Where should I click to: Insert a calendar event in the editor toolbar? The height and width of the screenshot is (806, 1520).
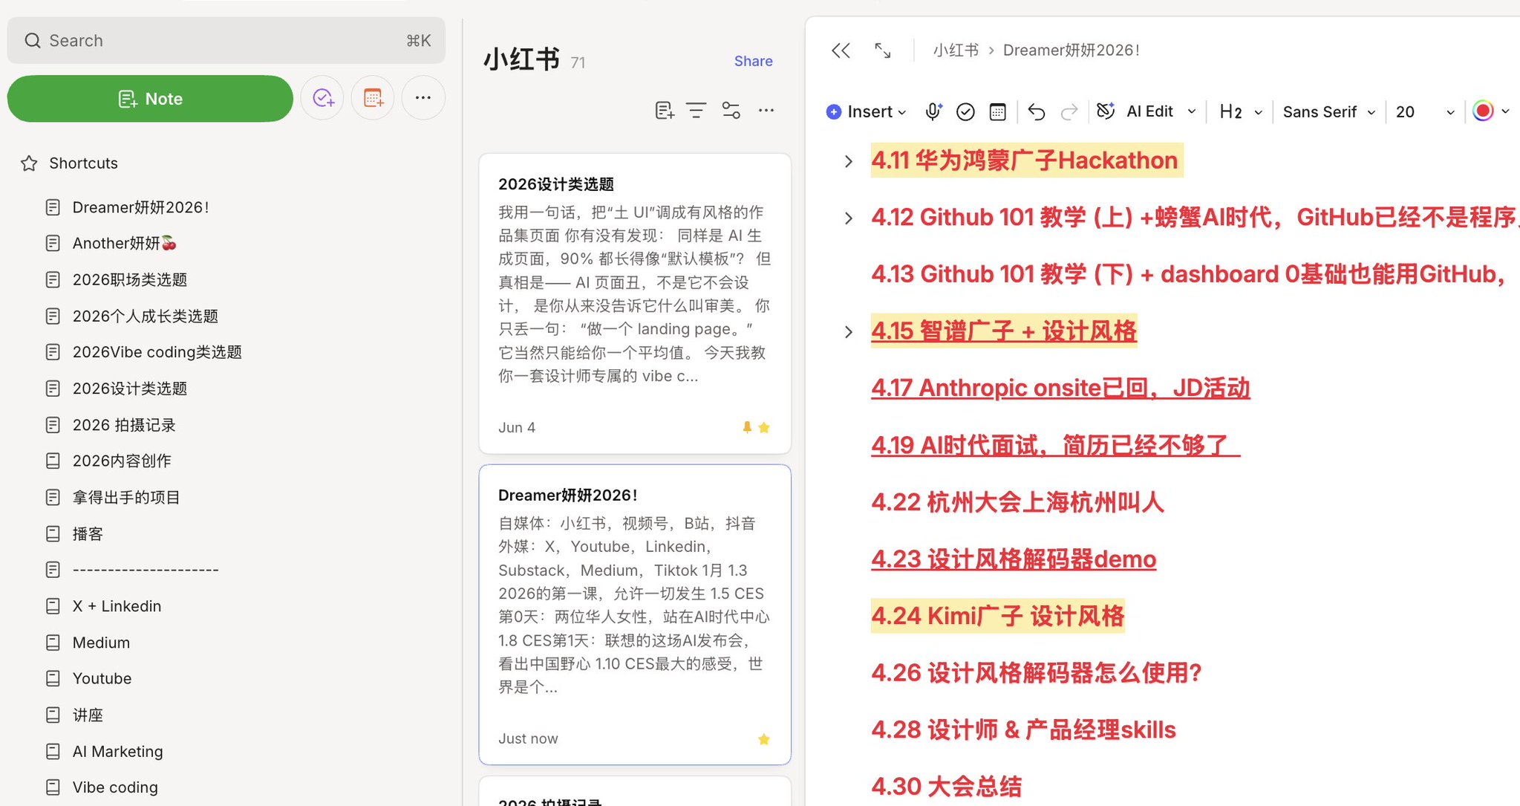pyautogui.click(x=998, y=111)
